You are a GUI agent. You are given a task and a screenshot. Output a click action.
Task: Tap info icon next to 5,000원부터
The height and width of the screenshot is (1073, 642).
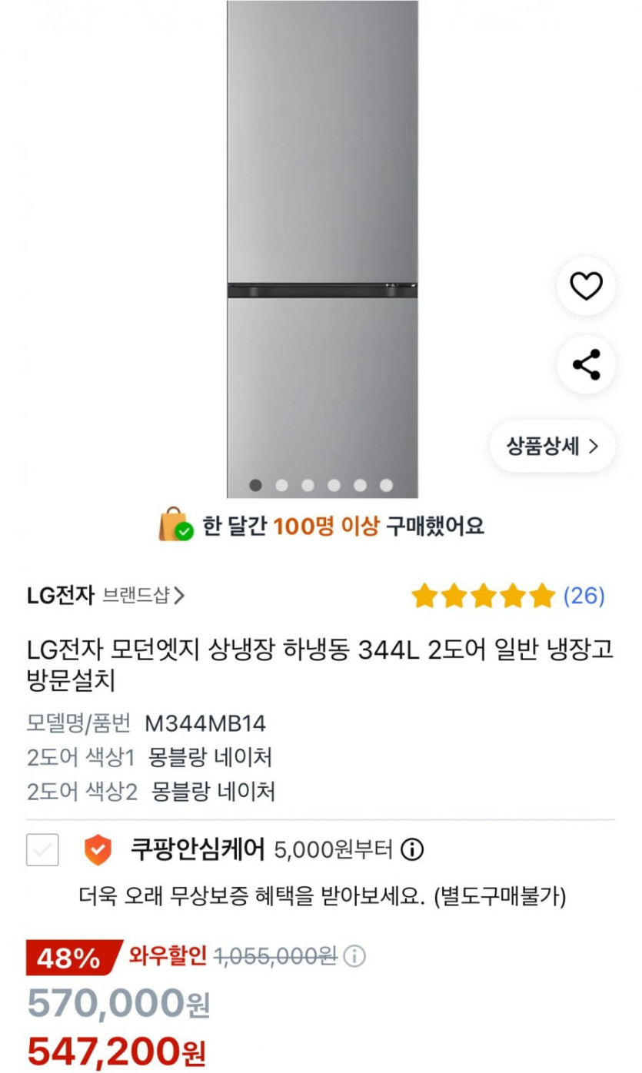(x=413, y=850)
